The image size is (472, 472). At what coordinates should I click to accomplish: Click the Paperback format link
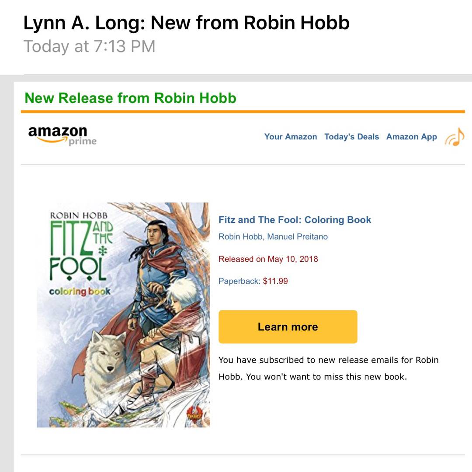(x=239, y=281)
